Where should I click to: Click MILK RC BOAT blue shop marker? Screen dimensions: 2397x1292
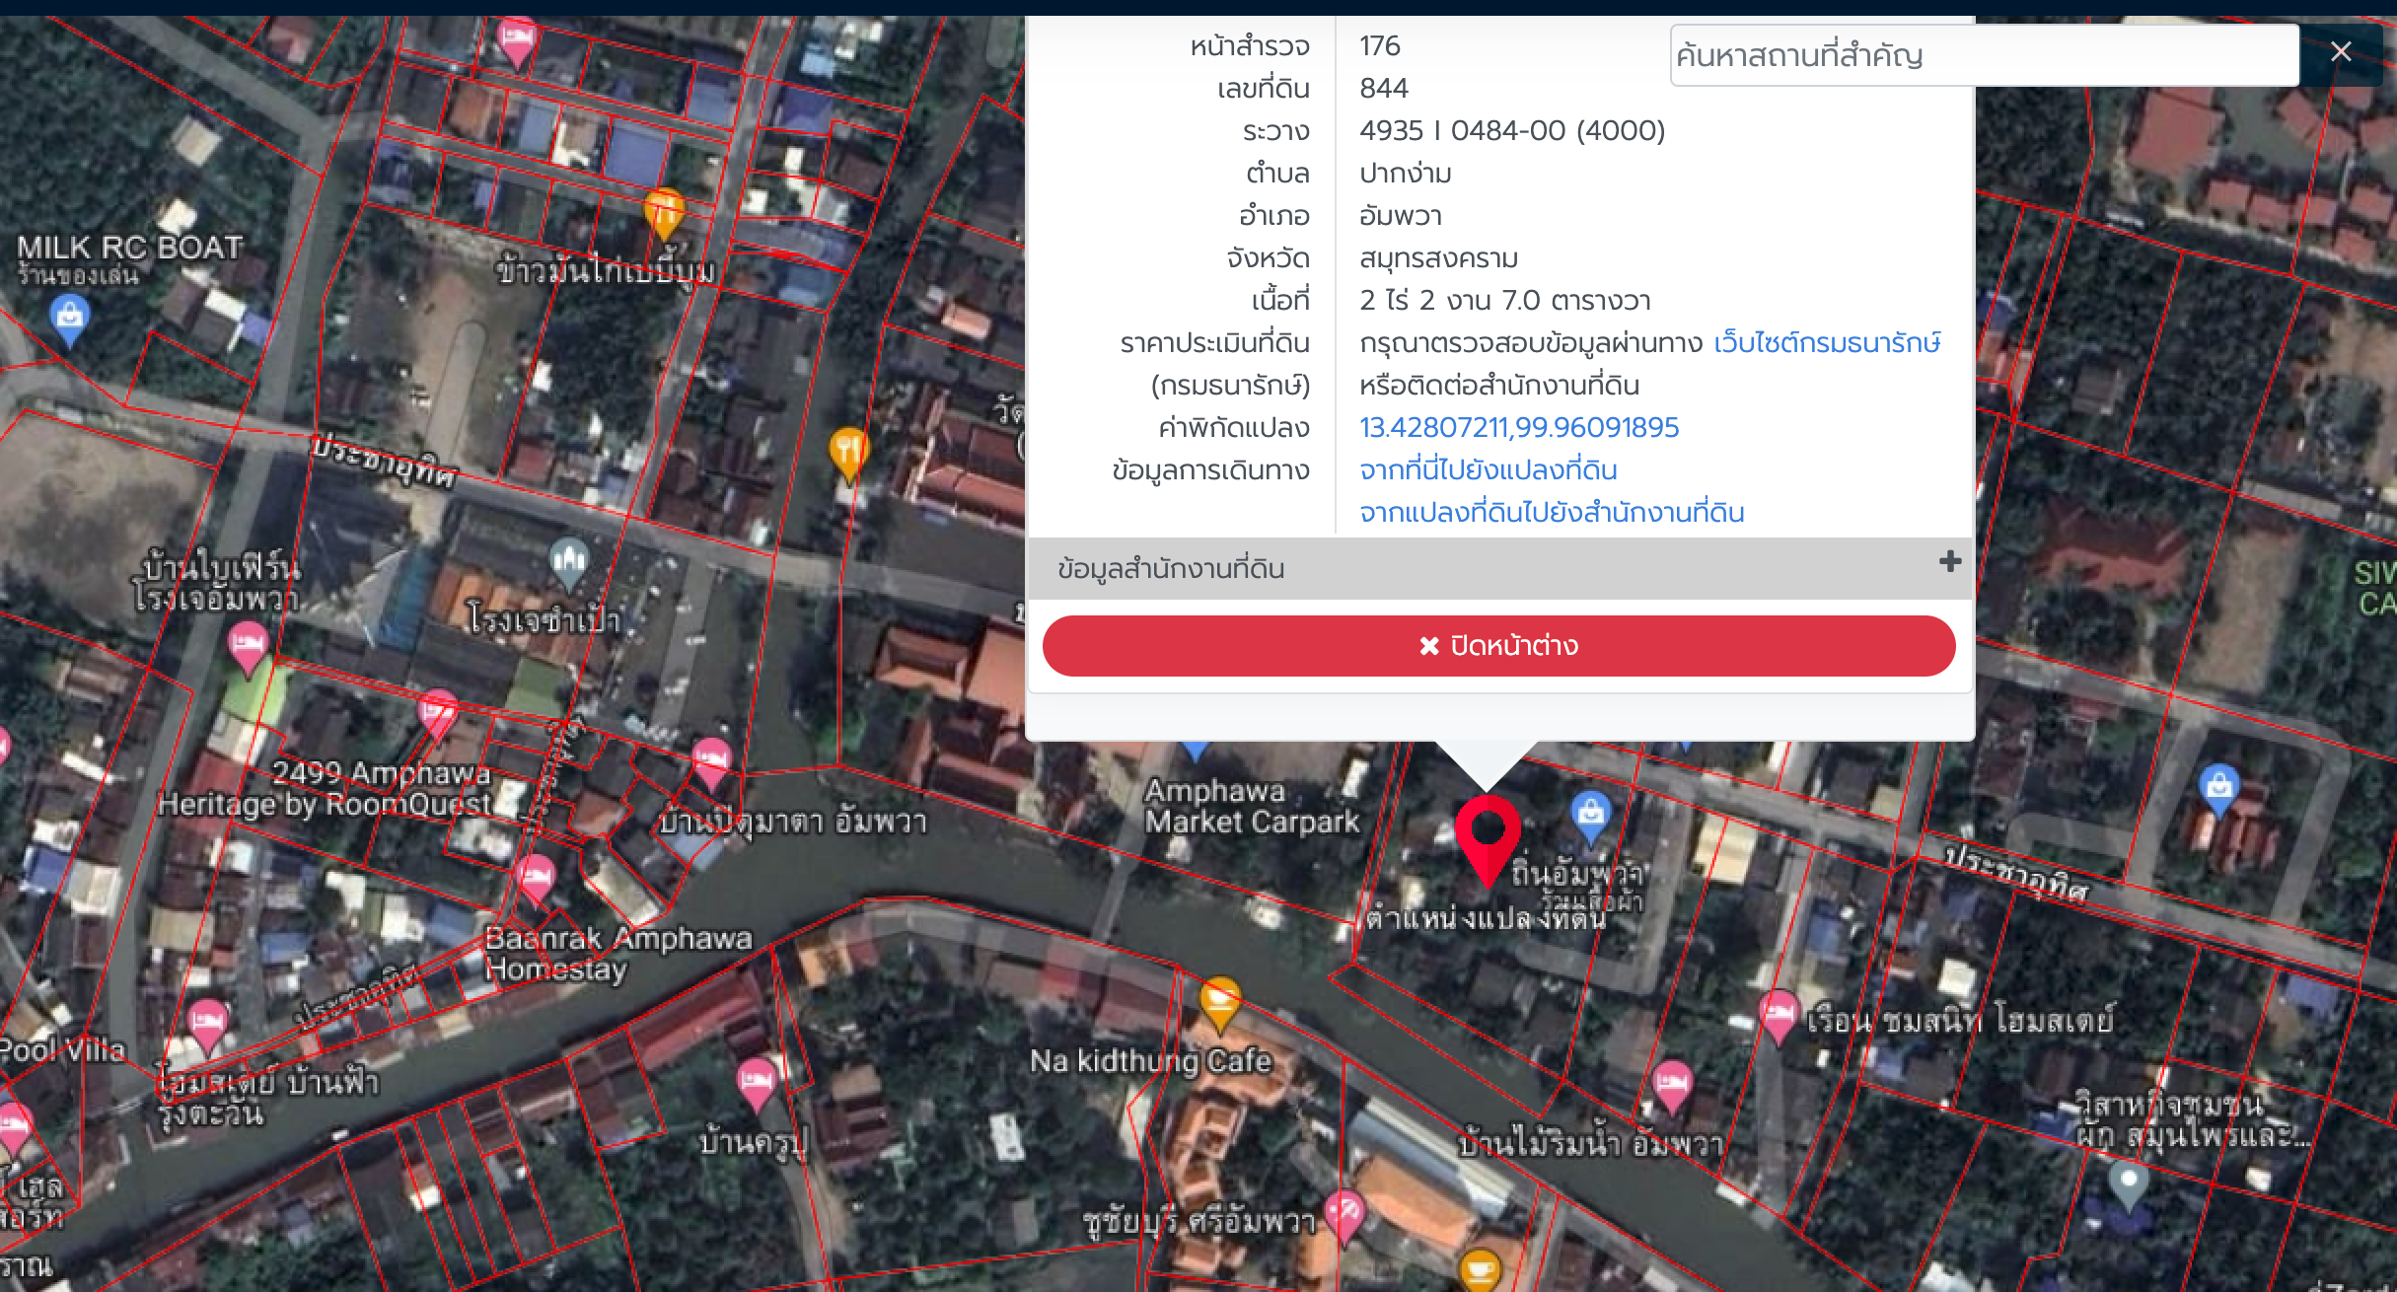(x=69, y=319)
